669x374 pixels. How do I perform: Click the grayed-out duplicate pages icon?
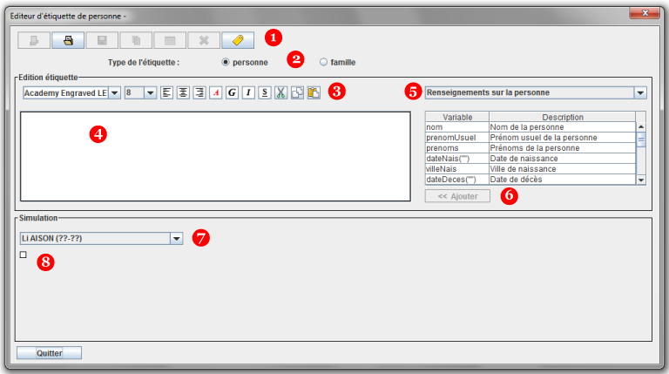[x=136, y=41]
